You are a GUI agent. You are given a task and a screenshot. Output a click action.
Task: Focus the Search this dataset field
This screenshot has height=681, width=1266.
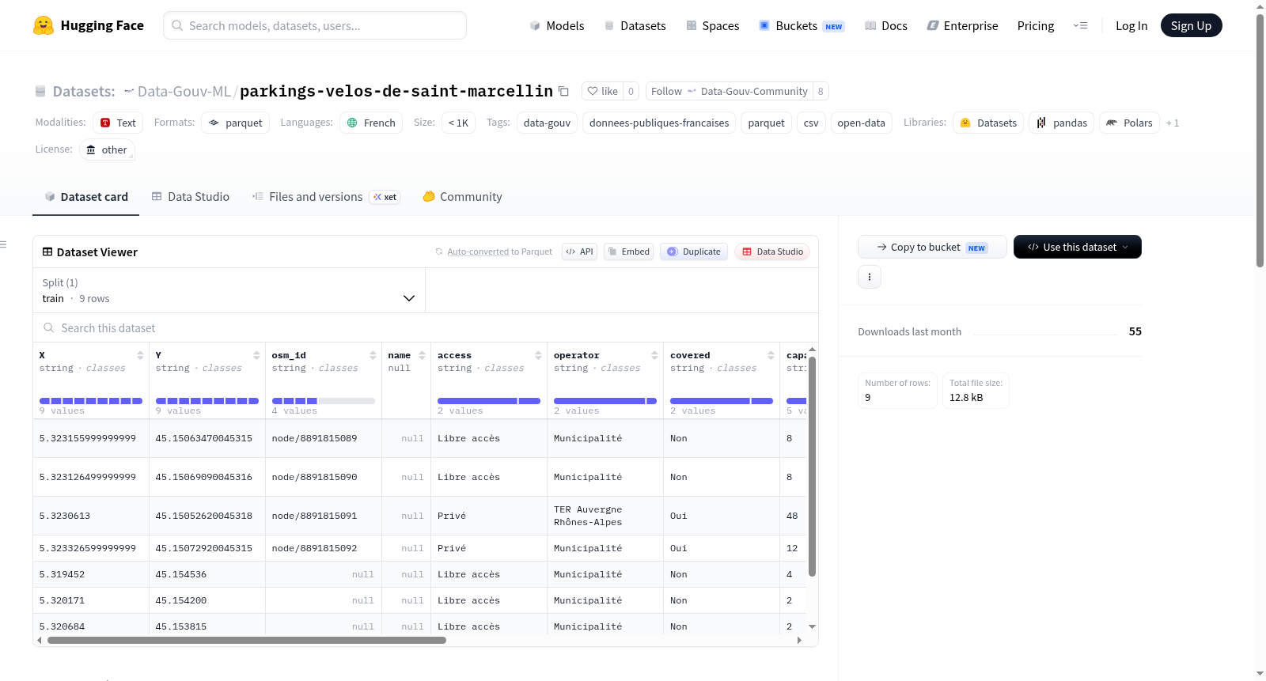426,327
